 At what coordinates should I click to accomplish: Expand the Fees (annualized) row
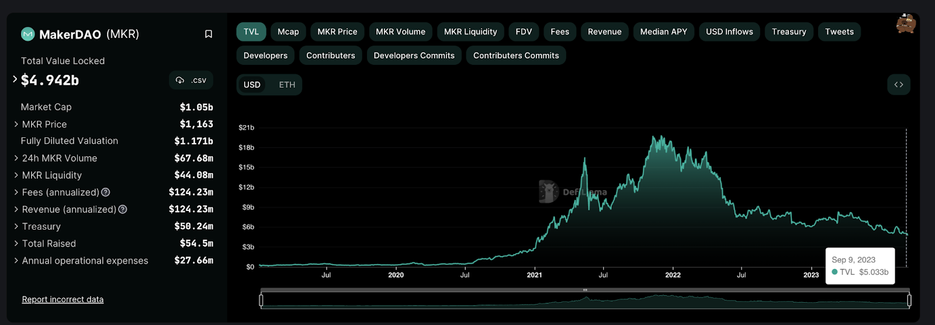[16, 192]
